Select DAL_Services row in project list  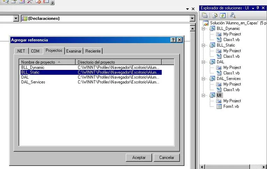click(x=91, y=82)
